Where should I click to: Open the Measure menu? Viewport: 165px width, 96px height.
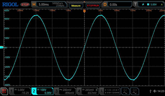[x=76, y=6]
